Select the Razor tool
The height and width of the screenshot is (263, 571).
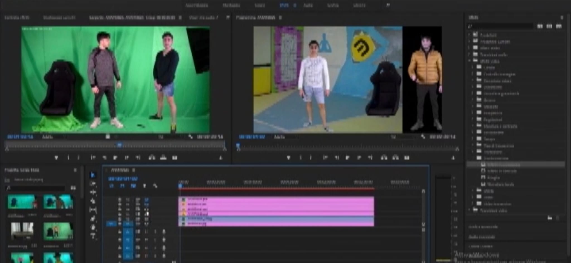click(93, 201)
